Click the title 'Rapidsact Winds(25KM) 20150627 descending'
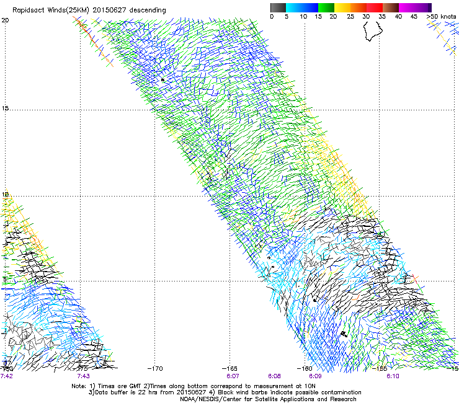The width and height of the screenshot is (459, 403). (89, 11)
